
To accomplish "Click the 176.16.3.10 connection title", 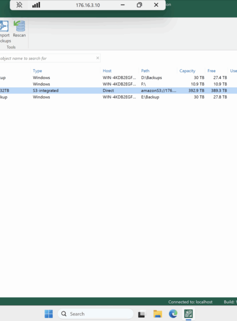I will pos(88,5).
